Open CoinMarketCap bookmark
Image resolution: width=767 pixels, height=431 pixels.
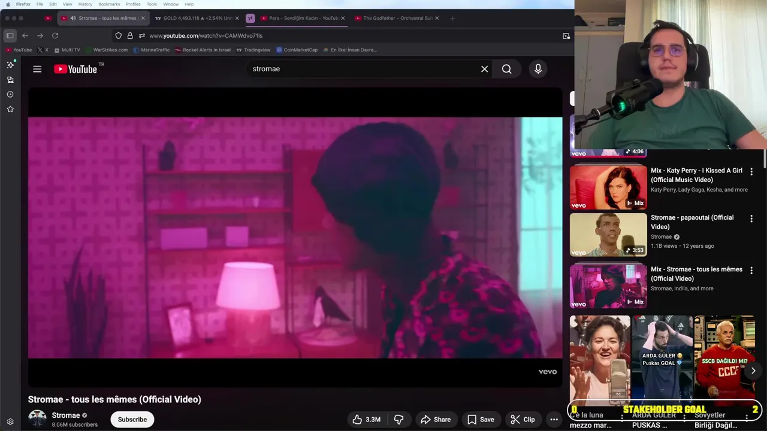297,50
